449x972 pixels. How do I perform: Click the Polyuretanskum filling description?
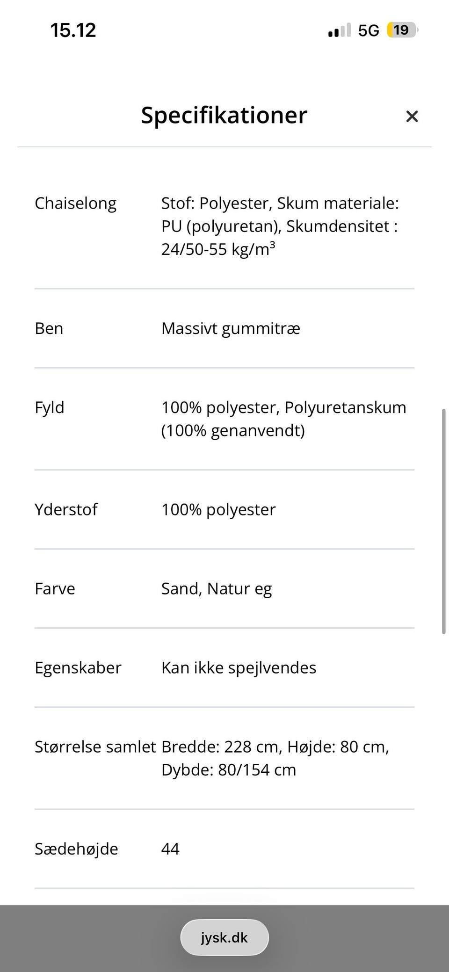pyautogui.click(x=283, y=419)
